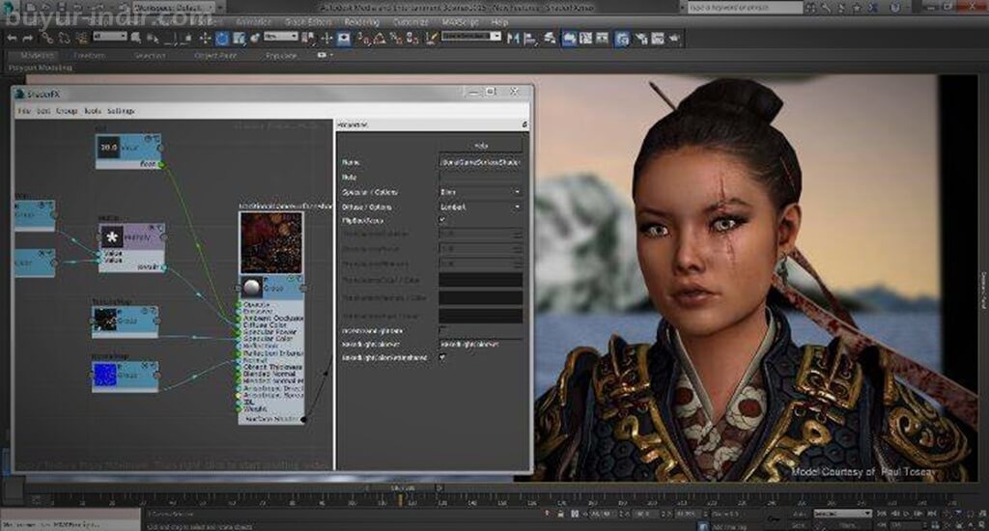989x531 pixels.
Task: Activate the Select and Move tool
Action: pos(205,39)
